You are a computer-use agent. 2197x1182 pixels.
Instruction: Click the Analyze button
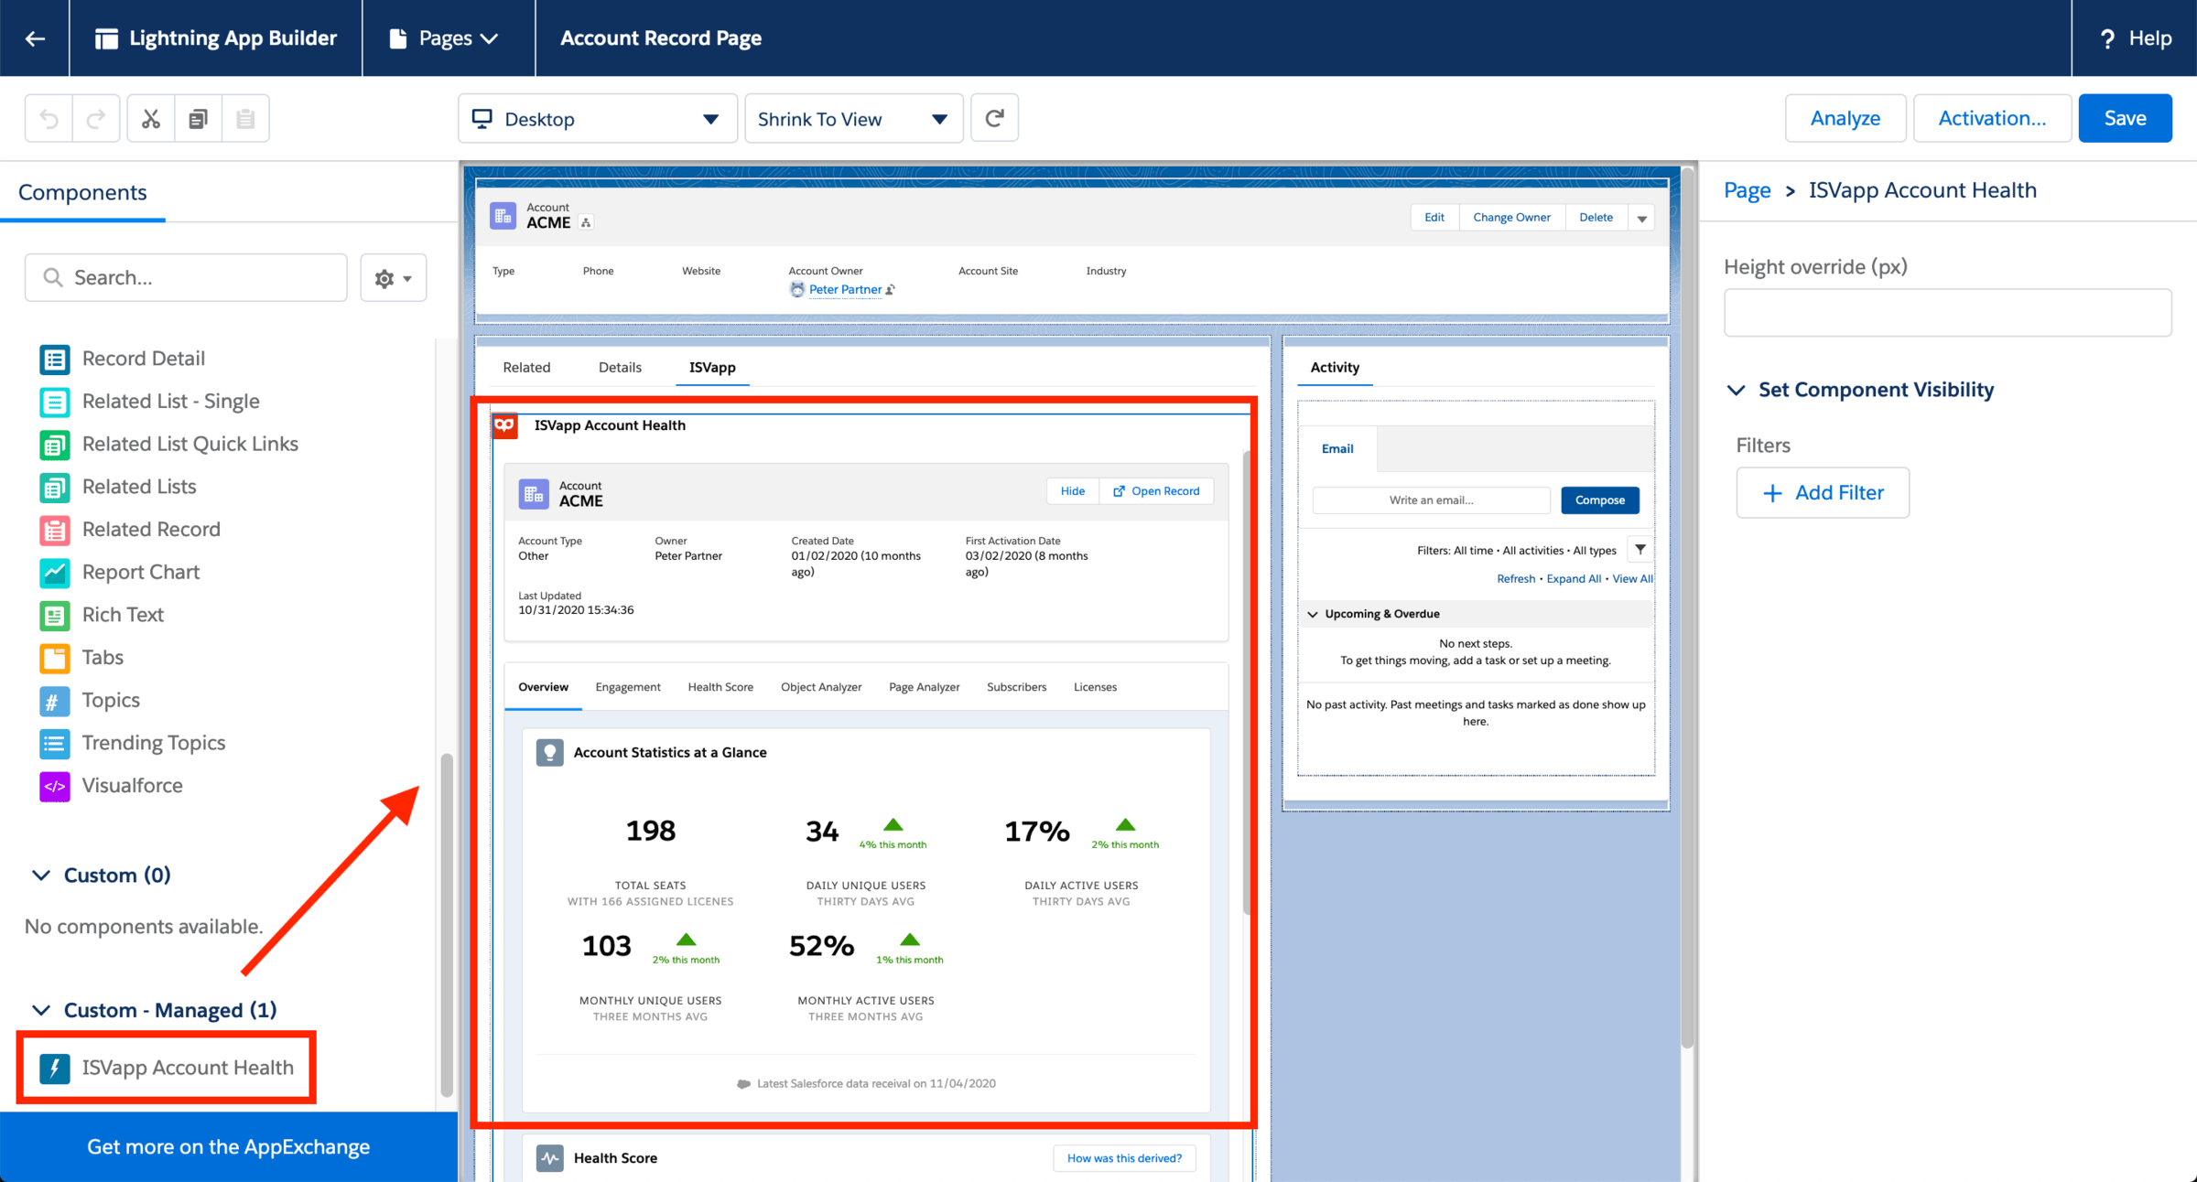1845,118
